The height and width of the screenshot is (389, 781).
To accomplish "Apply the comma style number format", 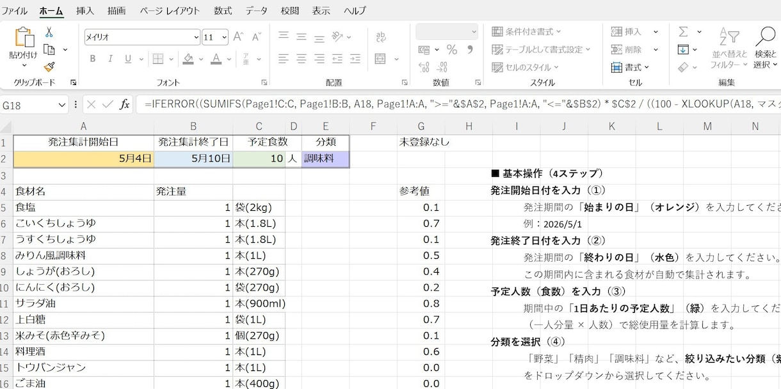I will point(470,49).
